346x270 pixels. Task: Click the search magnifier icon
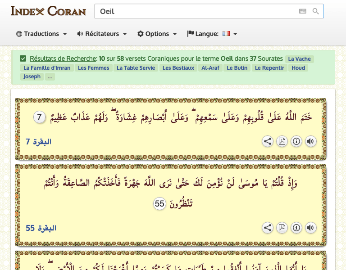coord(316,11)
